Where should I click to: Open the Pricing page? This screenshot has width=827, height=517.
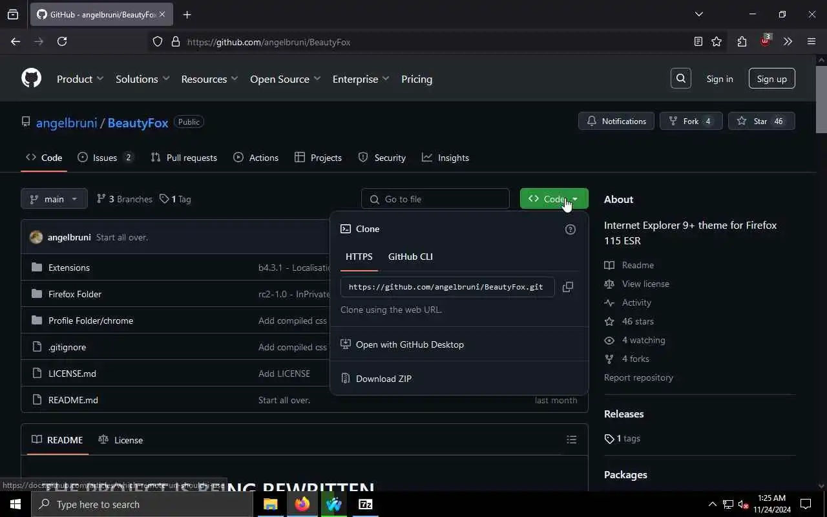pos(417,79)
